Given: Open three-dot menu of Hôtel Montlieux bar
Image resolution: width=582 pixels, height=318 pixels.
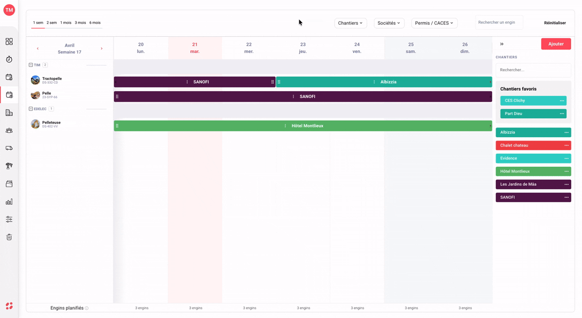Looking at the screenshot, I should click(x=285, y=126).
